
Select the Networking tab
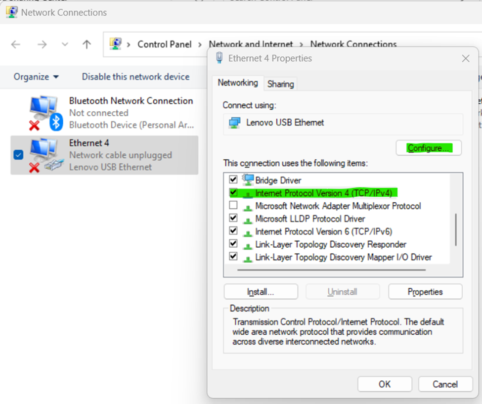tap(238, 83)
